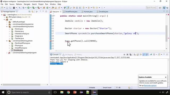Click the New file toolbar icon
The width and height of the screenshot is (170, 95).
2,8
